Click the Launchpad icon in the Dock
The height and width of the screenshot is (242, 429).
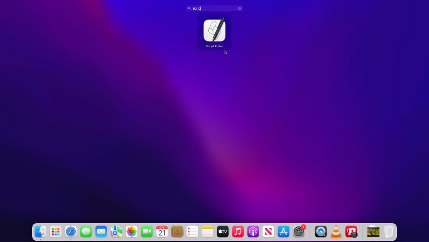56,232
